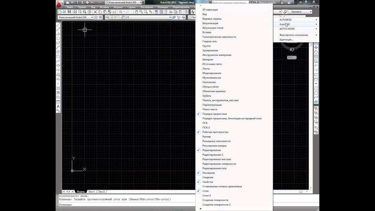
Task: Click the Plot print icon in Standard toolbar
Action: [75, 12]
